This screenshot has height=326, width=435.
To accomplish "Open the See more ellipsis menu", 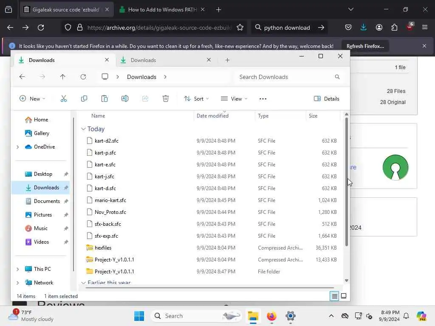I will pos(263,98).
